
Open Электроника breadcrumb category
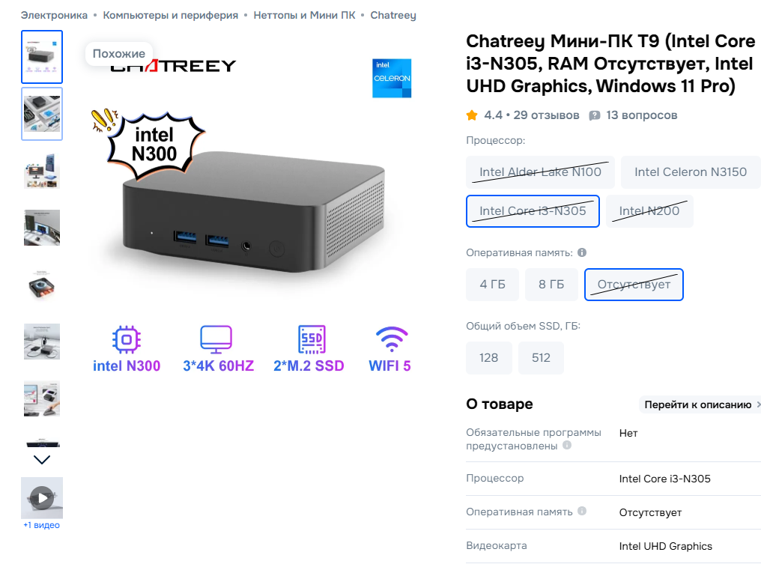(x=54, y=15)
